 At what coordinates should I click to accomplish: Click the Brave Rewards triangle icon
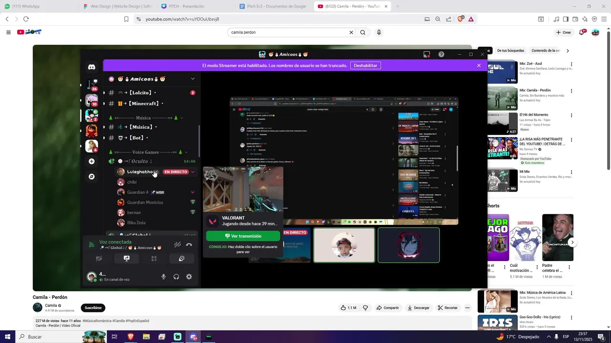point(471,19)
